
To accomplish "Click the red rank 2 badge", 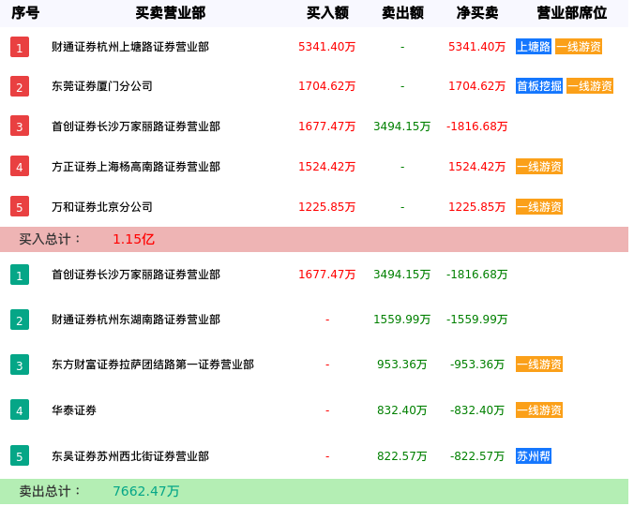I will pyautogui.click(x=20, y=86).
